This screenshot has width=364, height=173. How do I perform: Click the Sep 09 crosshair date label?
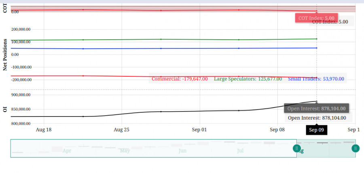tap(316, 130)
